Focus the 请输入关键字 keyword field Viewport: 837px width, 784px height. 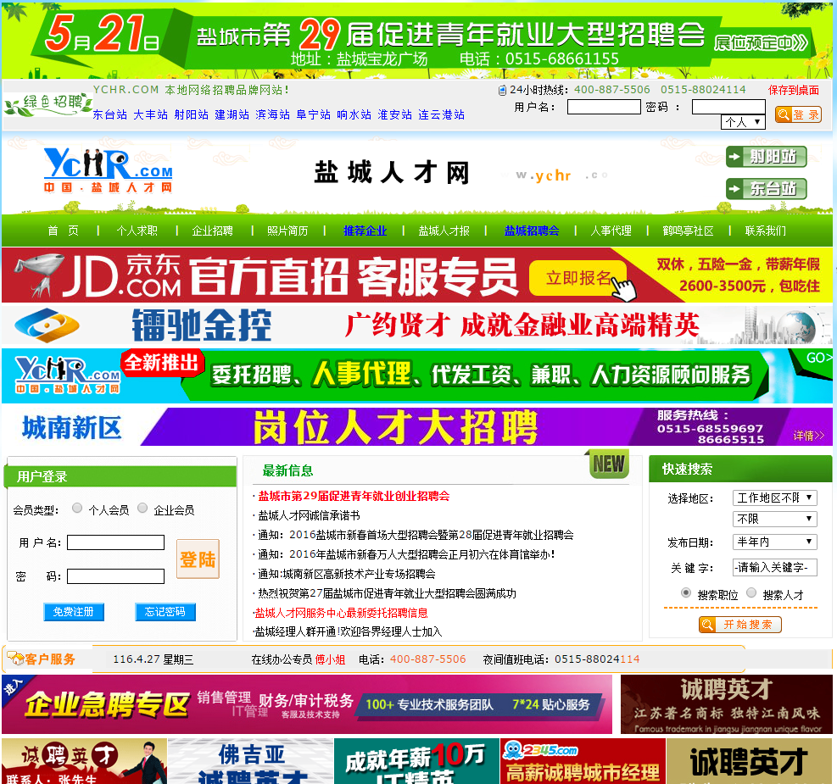point(774,568)
